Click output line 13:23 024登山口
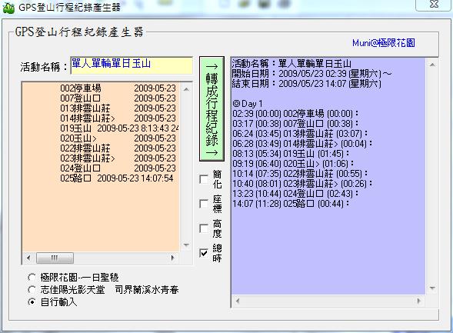The width and height of the screenshot is (453, 333). [295, 194]
